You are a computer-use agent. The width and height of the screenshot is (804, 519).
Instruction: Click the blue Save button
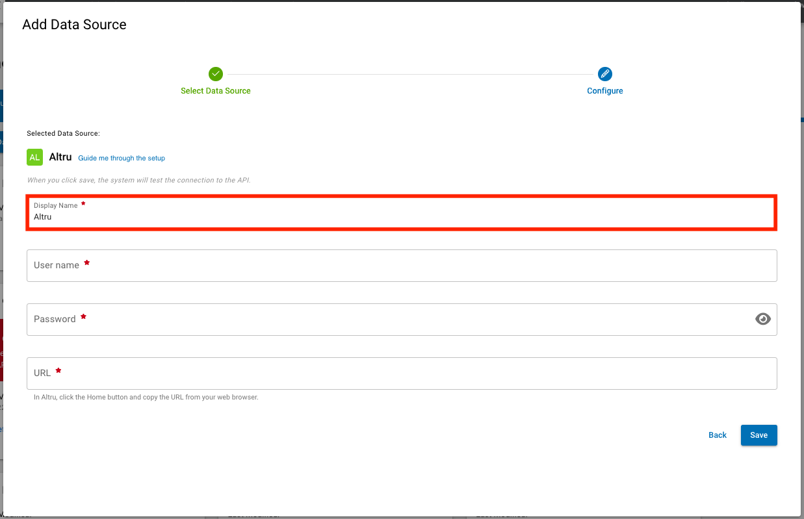(759, 435)
